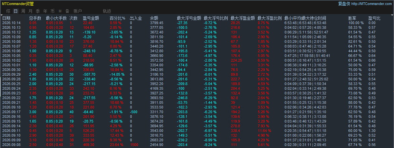Sort by the 日期 column header

[x=6, y=18]
